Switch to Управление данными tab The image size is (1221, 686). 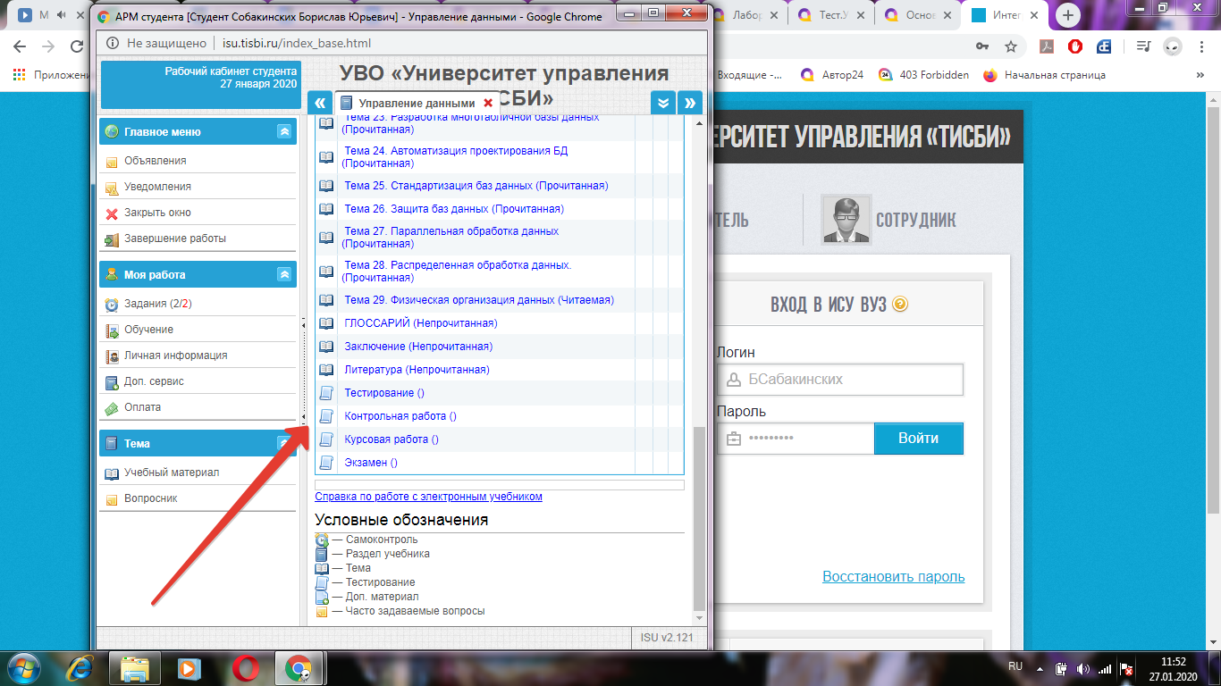point(416,103)
